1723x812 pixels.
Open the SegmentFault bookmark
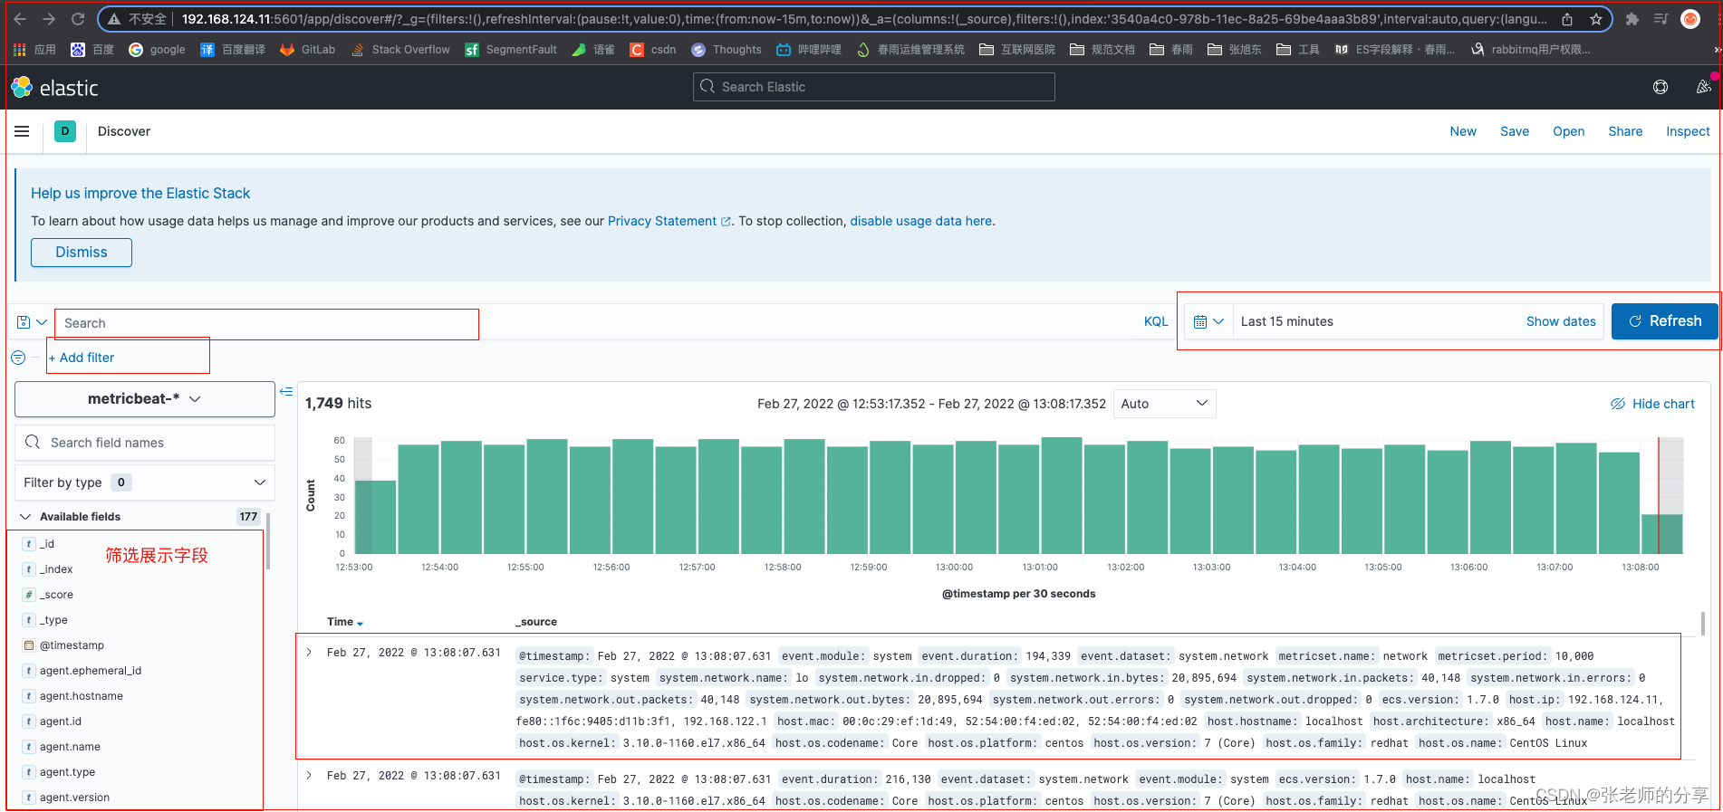tap(511, 50)
